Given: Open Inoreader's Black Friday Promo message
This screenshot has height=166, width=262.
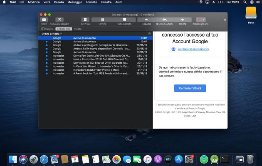Looking at the screenshot, I should (x=95, y=70).
